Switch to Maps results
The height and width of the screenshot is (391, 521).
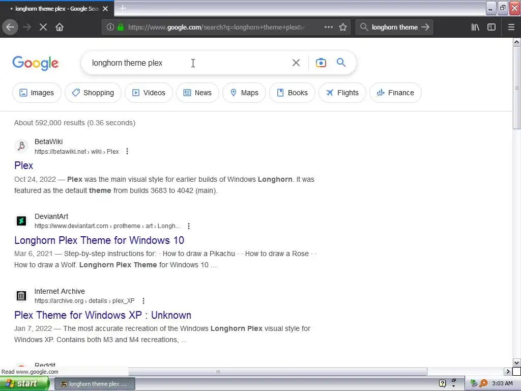[x=244, y=93]
